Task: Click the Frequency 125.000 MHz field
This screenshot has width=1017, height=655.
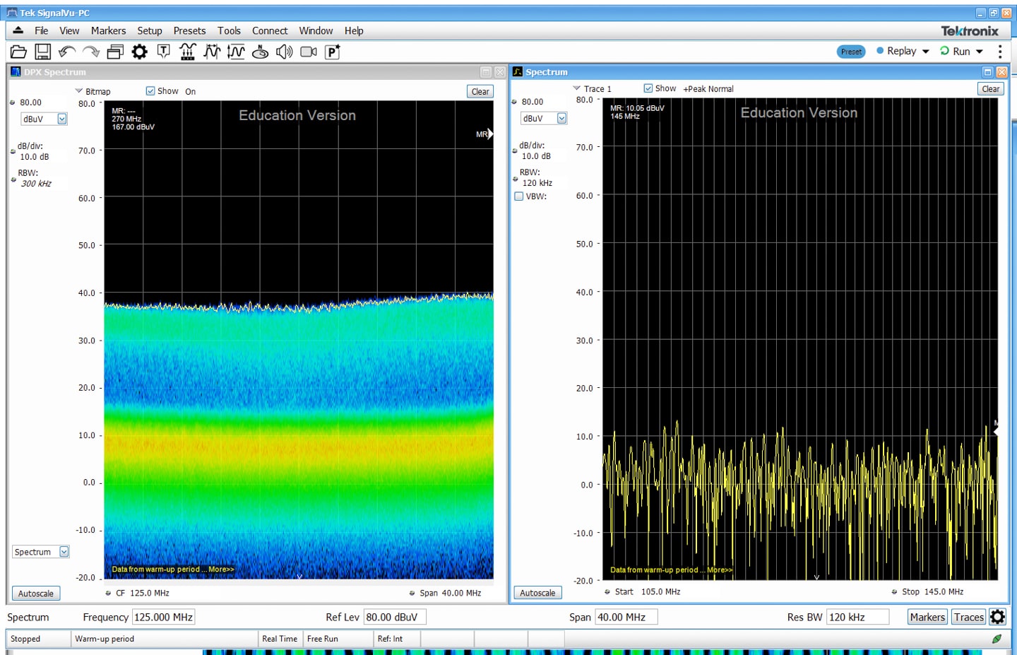Action: click(163, 617)
